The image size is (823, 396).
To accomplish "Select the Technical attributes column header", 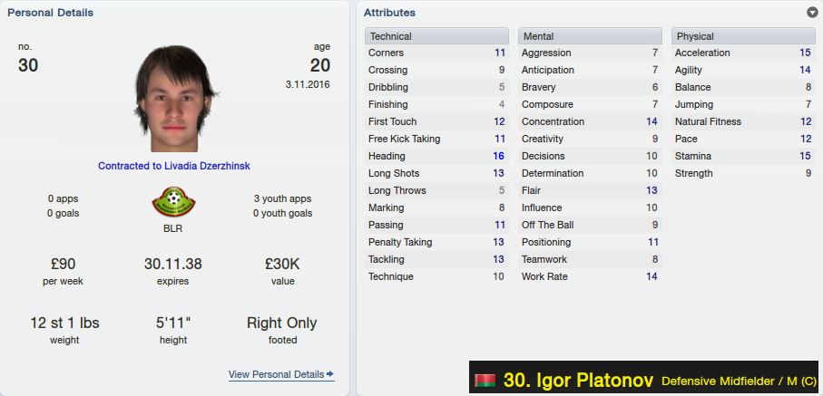I will 436,36.
